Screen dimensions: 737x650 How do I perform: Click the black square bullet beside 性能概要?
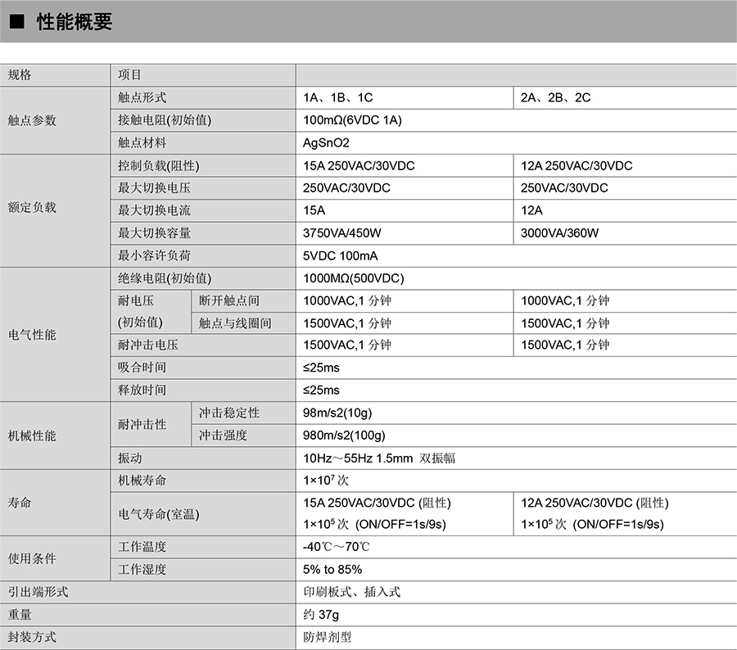point(16,23)
